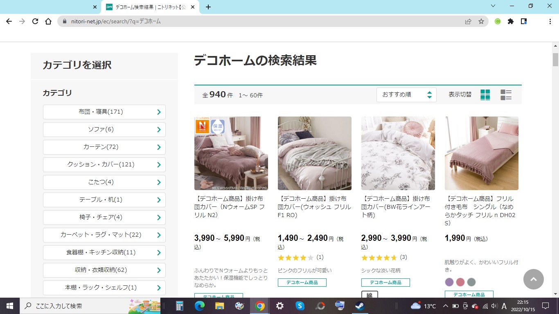Open Chrome extensions puzzle icon
559x314 pixels.
pos(510,21)
